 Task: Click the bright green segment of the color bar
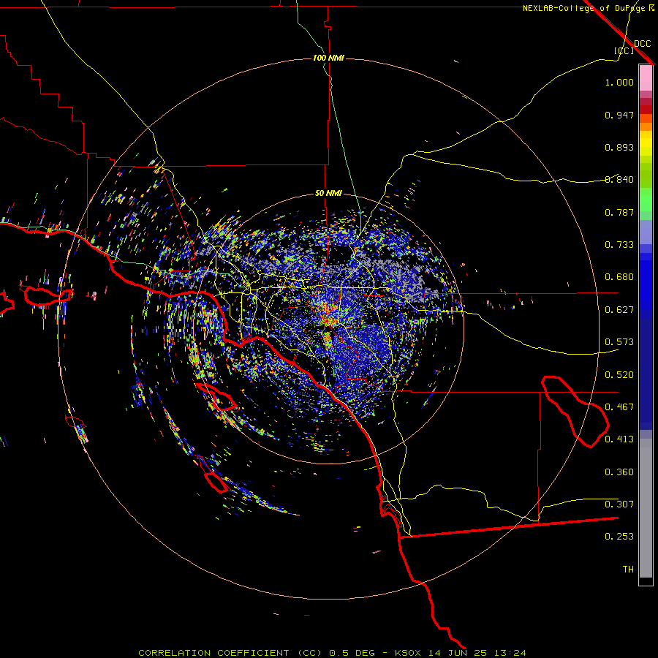pyautogui.click(x=646, y=199)
